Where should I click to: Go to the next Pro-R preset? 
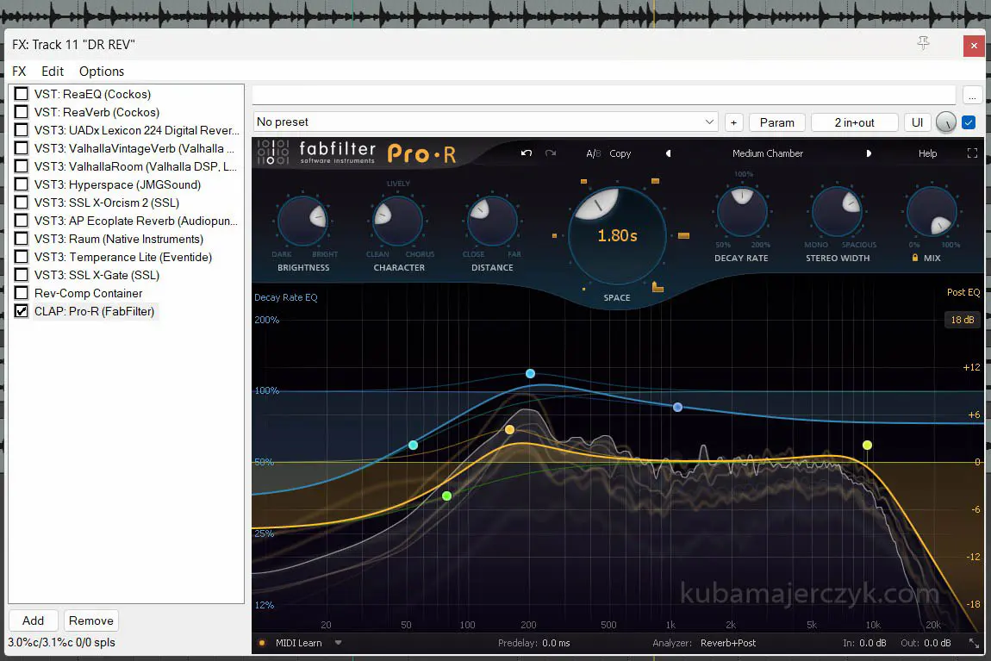869,153
